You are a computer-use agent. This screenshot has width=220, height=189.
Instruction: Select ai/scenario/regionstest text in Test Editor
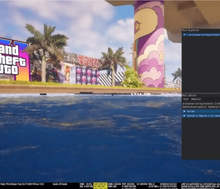point(198,104)
